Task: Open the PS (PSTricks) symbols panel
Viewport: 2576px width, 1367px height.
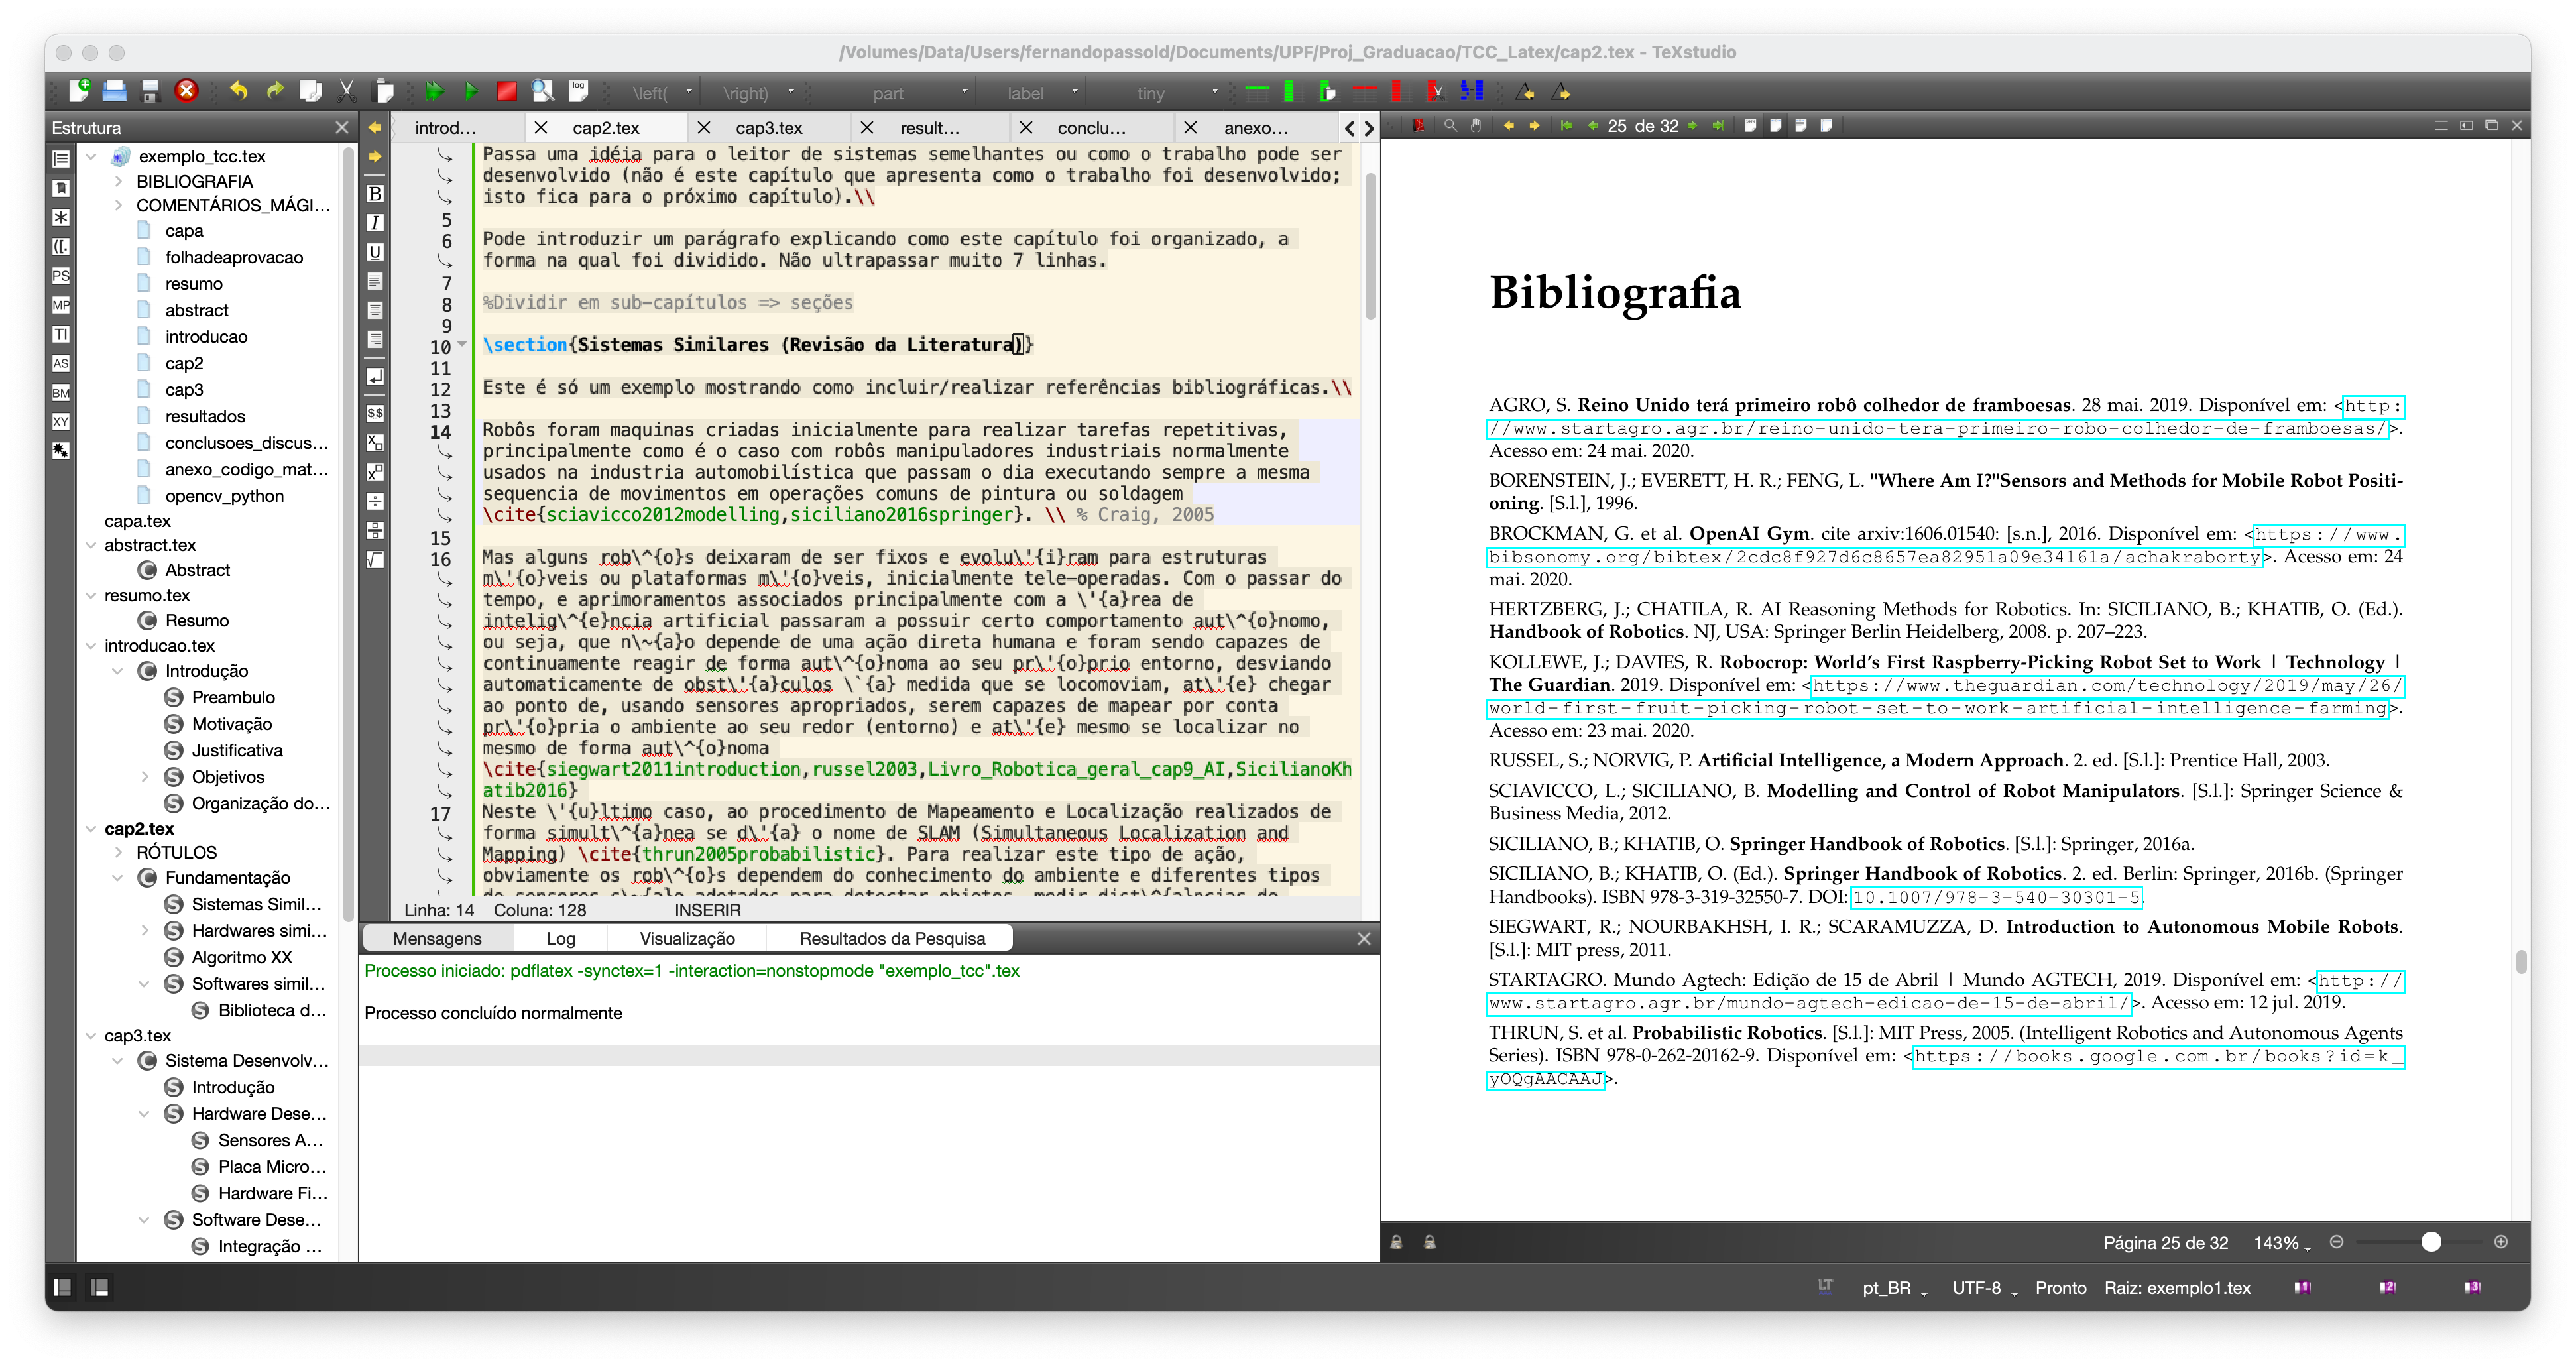Action: point(61,276)
